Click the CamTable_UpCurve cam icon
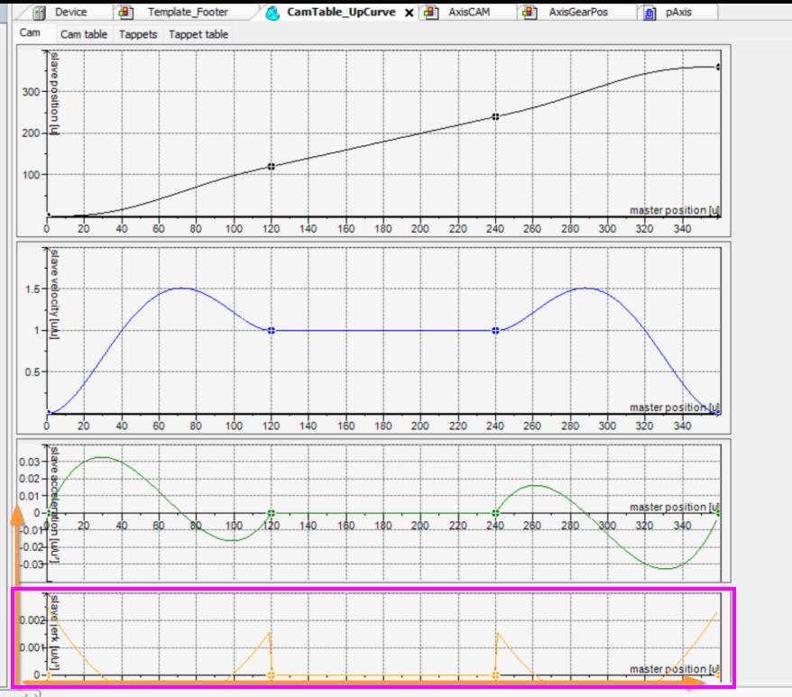This screenshot has height=697, width=792. pos(272,14)
